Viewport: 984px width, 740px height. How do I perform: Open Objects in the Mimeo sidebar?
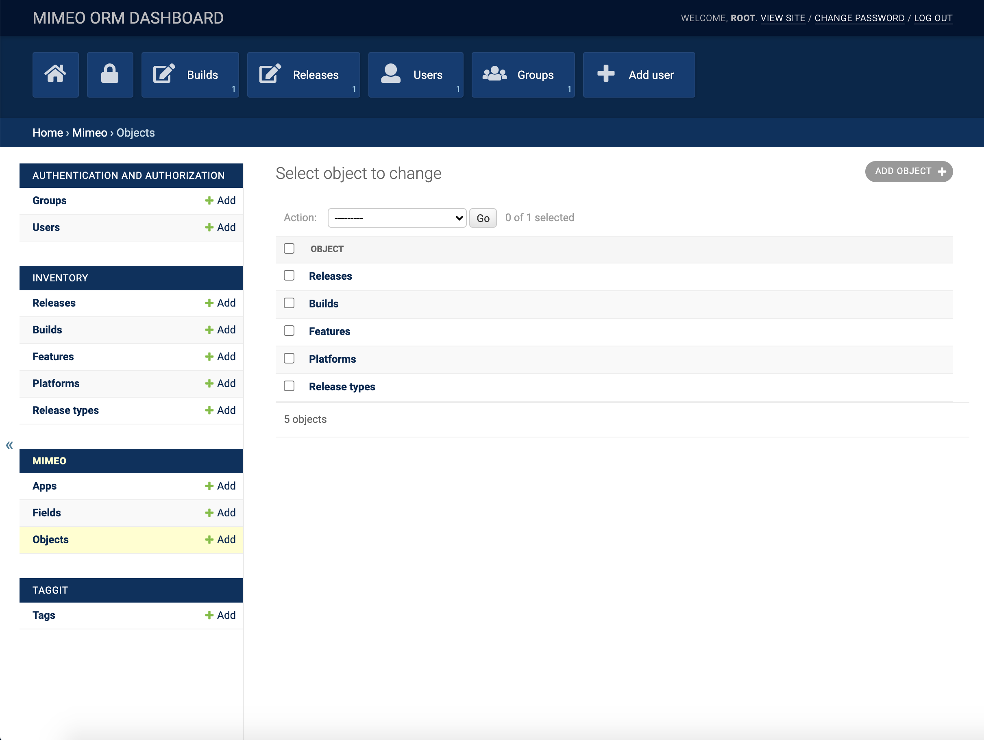pos(50,540)
